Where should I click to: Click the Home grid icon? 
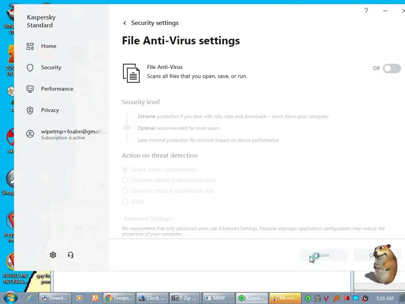click(x=30, y=46)
